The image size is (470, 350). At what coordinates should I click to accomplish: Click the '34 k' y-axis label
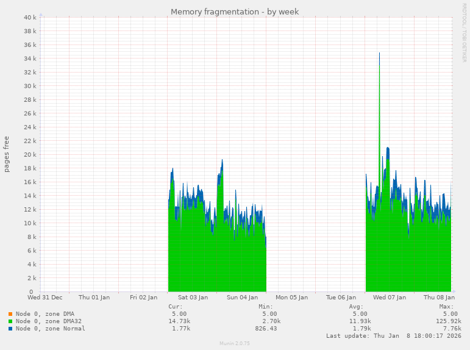[x=30, y=59]
